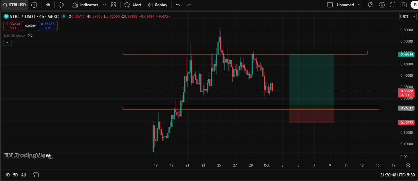Image resolution: width=418 pixels, height=181 pixels.
Task: Toggle SMA 30 close visibility eye
Action: tap(30, 36)
